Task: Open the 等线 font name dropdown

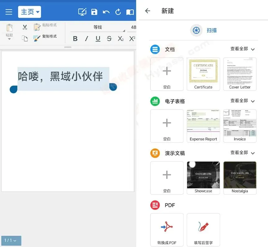Action: [x=98, y=27]
